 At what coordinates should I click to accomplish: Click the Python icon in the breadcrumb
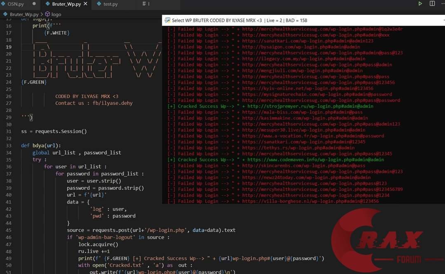(x=5, y=14)
